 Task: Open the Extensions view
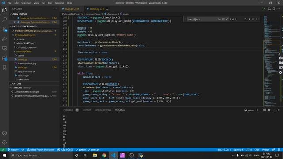pyautogui.click(x=4, y=58)
